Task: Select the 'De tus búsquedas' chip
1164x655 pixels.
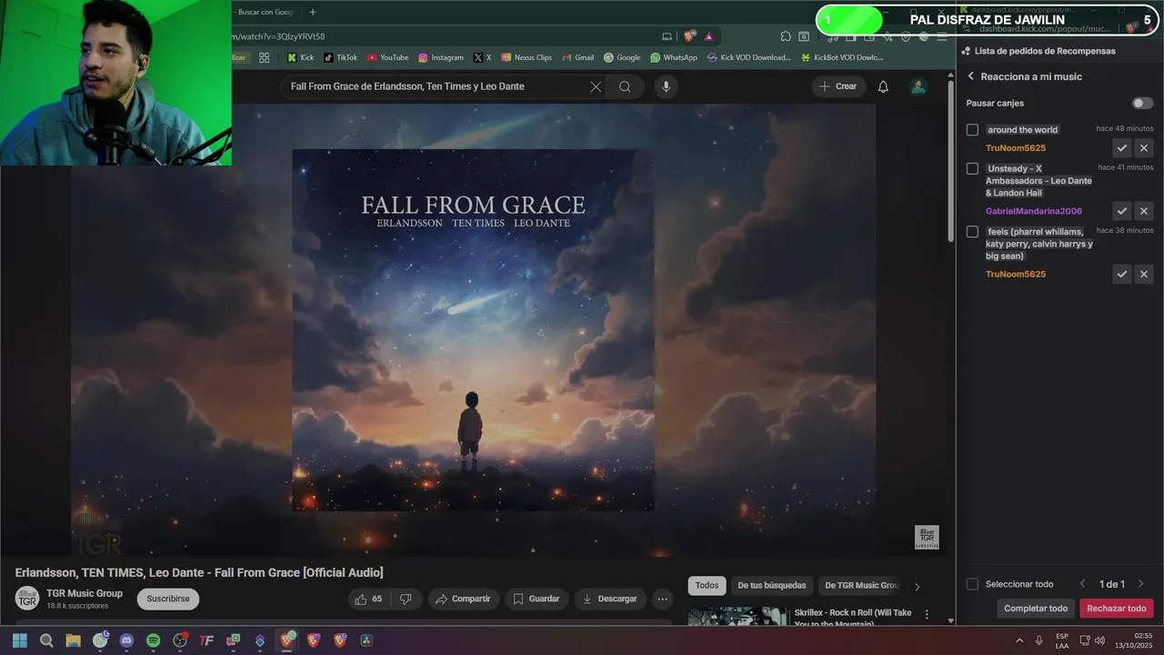Action: pos(772,586)
